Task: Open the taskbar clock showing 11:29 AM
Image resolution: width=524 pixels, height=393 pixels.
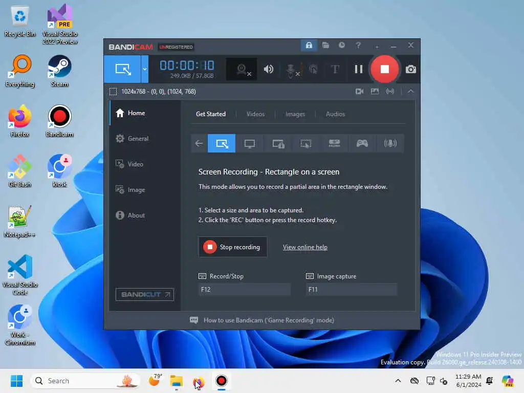Action: [x=468, y=381]
